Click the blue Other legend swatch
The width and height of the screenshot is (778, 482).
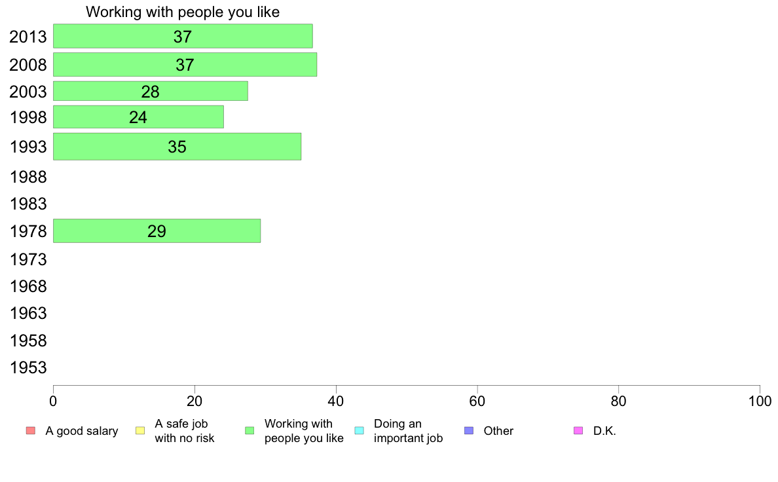click(x=469, y=430)
